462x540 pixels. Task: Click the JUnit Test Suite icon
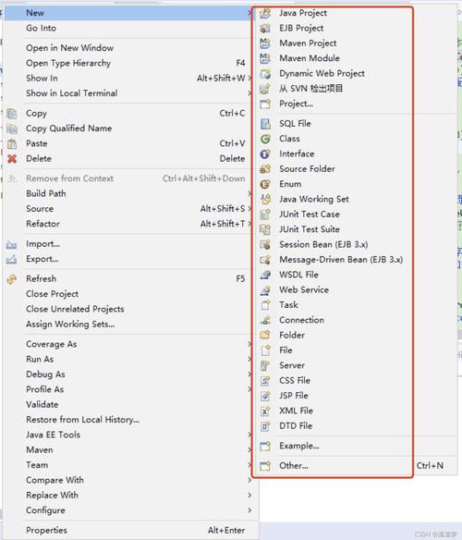click(265, 229)
